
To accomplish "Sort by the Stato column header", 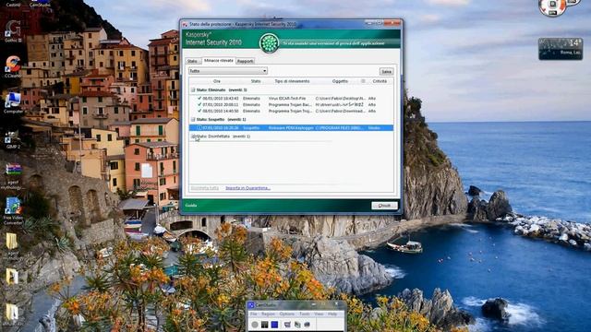I will [x=256, y=81].
